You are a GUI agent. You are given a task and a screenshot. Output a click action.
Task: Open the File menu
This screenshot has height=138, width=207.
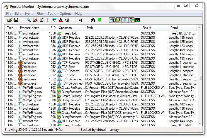click(9, 14)
